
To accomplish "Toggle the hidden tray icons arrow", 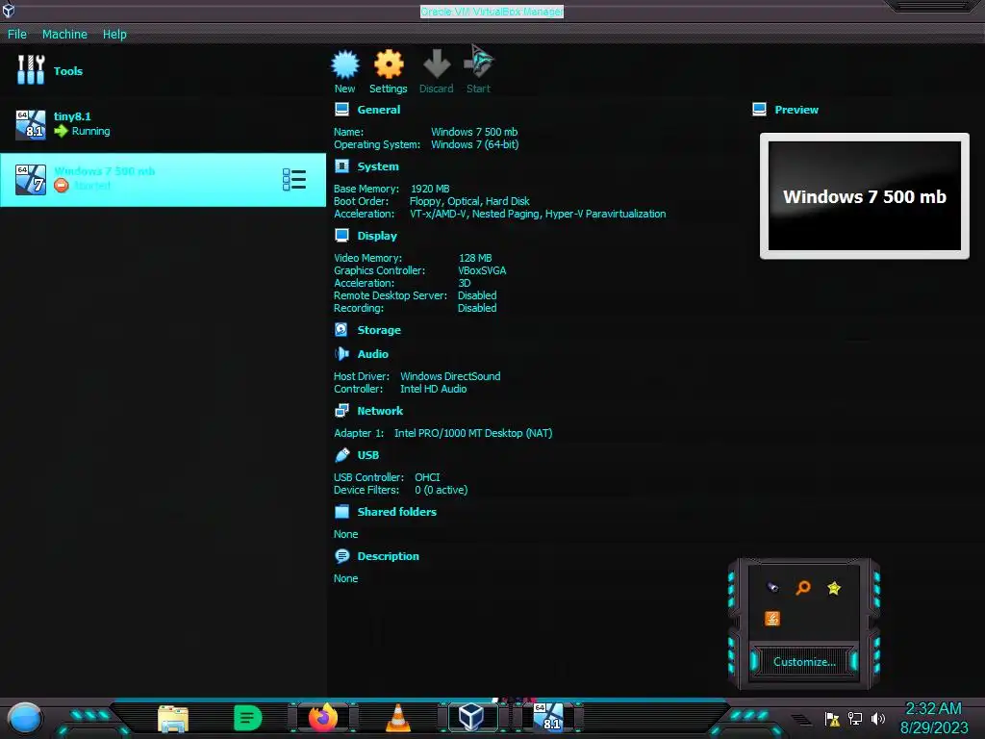I will click(801, 719).
